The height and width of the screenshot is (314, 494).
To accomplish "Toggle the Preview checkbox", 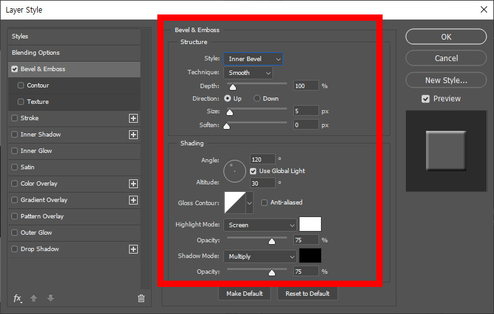I will click(x=425, y=99).
